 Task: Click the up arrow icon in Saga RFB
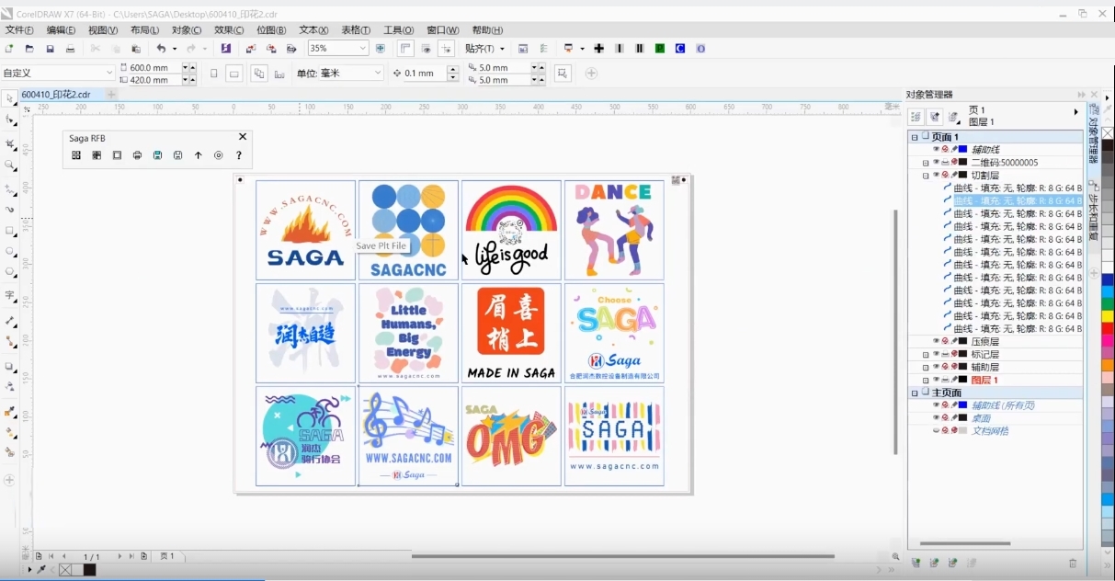[198, 155]
